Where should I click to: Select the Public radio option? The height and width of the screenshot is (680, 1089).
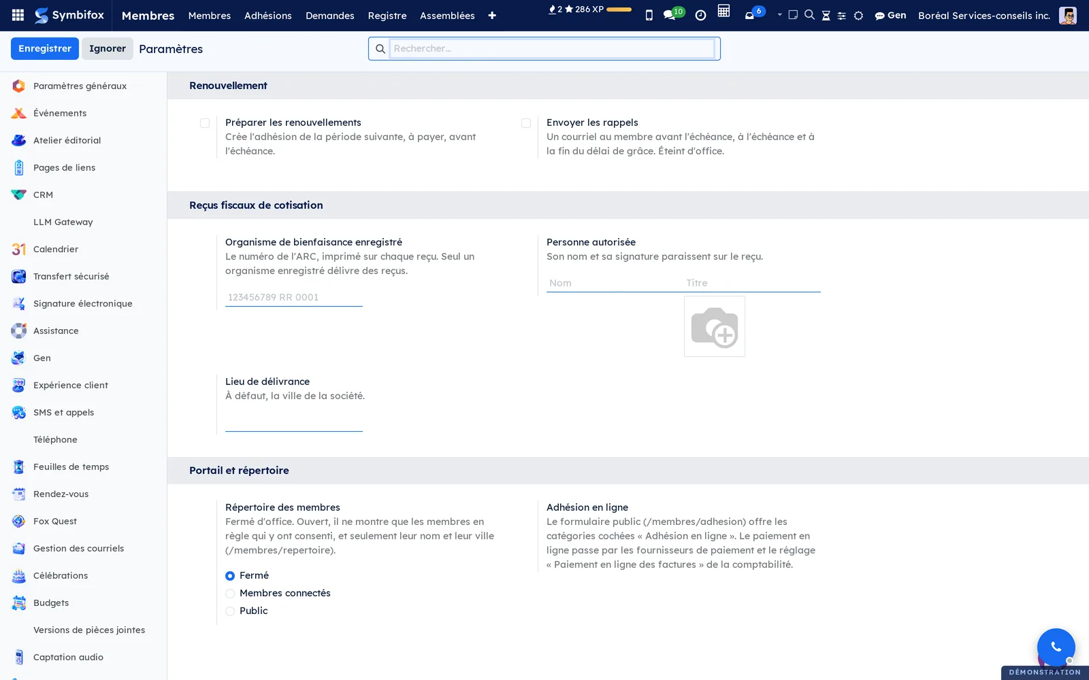(x=230, y=611)
